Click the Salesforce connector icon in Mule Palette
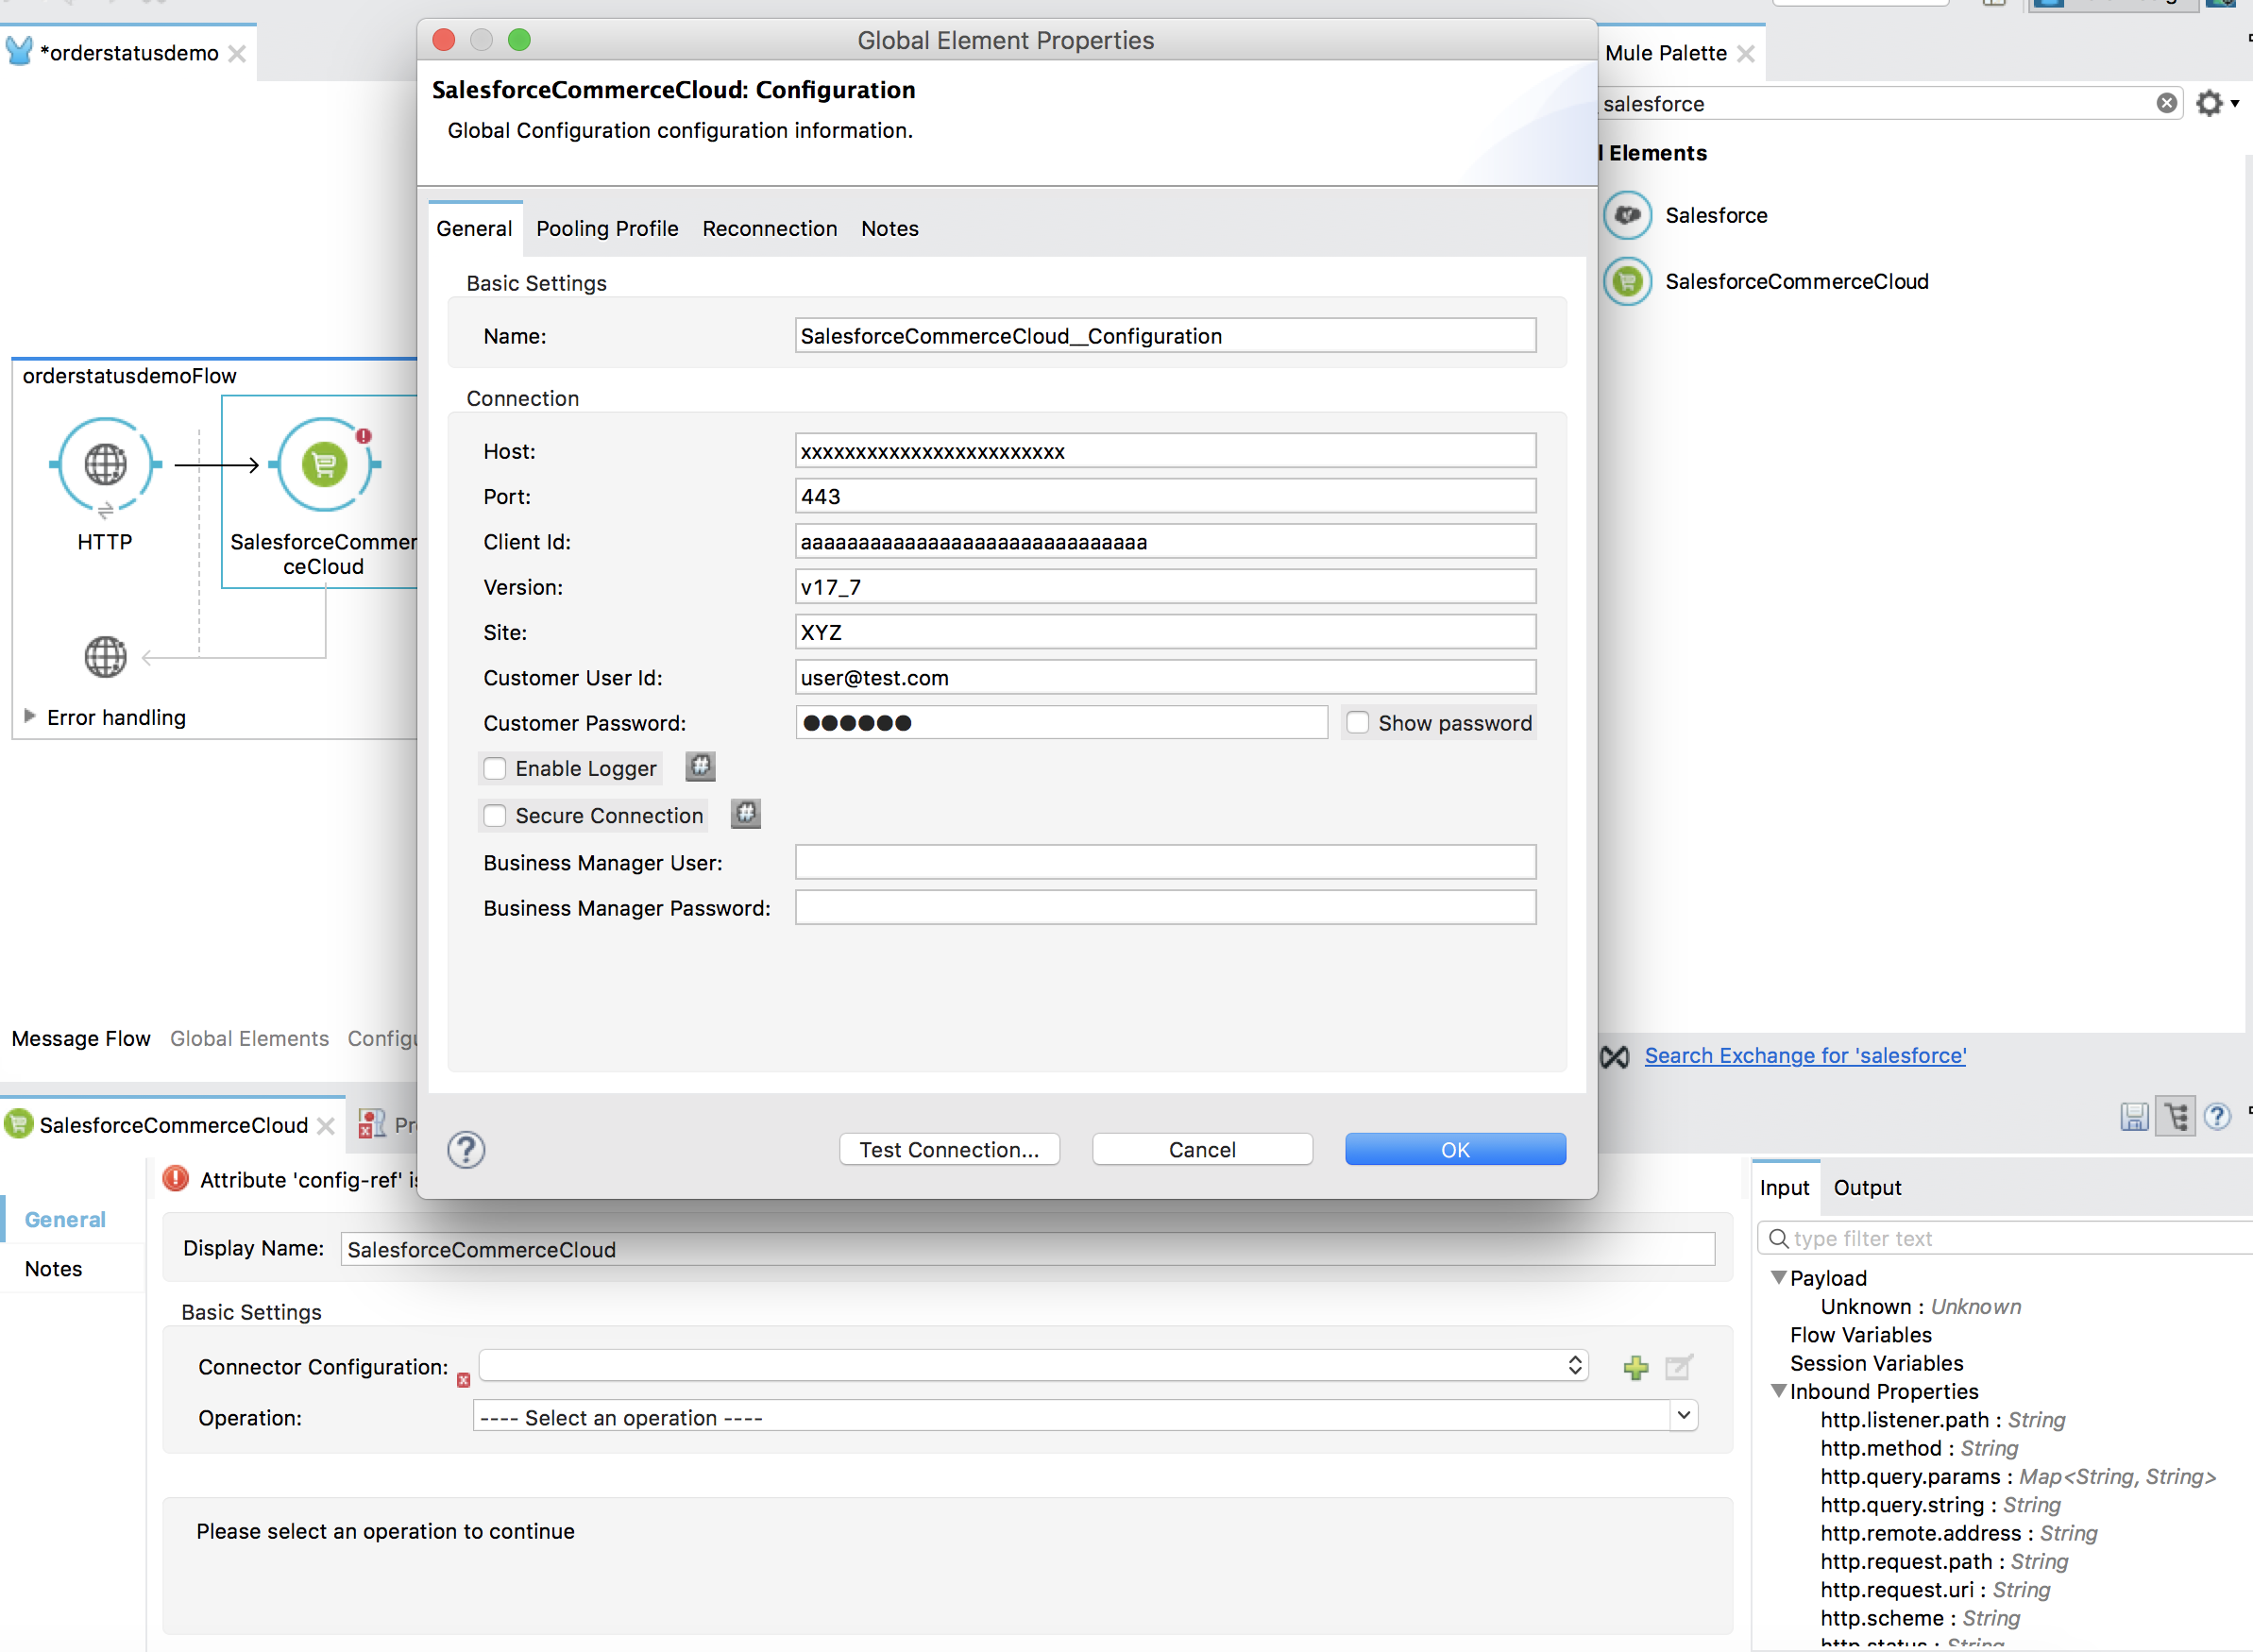This screenshot has width=2253, height=1652. tap(1627, 215)
